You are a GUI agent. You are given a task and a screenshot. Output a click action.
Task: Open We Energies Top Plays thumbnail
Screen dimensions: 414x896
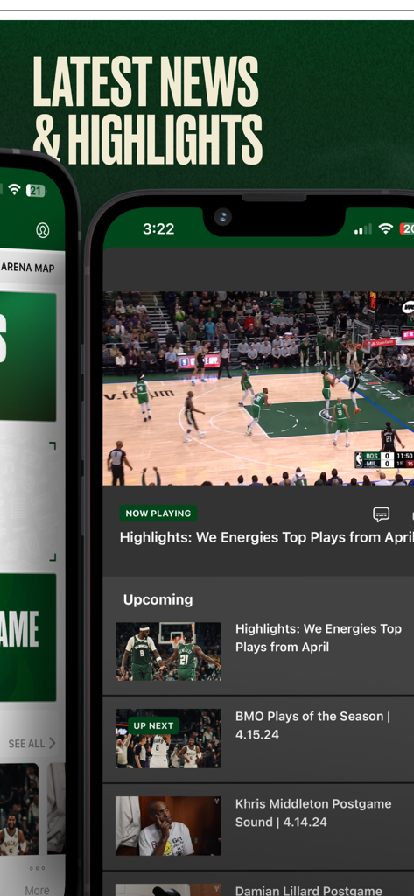[x=168, y=651]
